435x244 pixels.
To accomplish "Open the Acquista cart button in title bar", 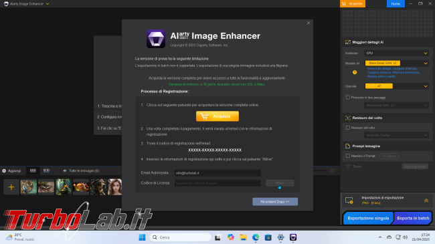I will coord(352,3).
